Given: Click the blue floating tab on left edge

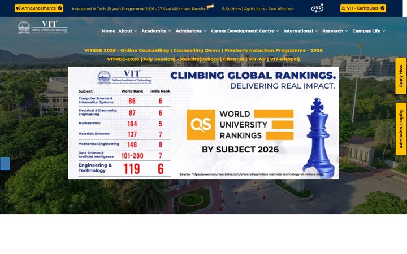Looking at the screenshot, I should (5, 164).
